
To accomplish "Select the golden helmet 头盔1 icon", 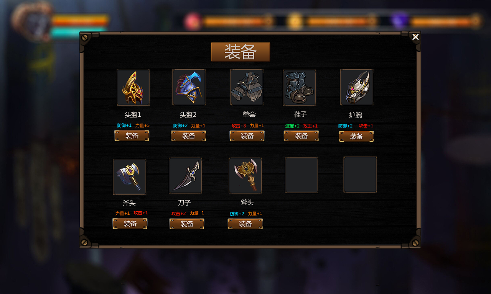I will (x=133, y=87).
